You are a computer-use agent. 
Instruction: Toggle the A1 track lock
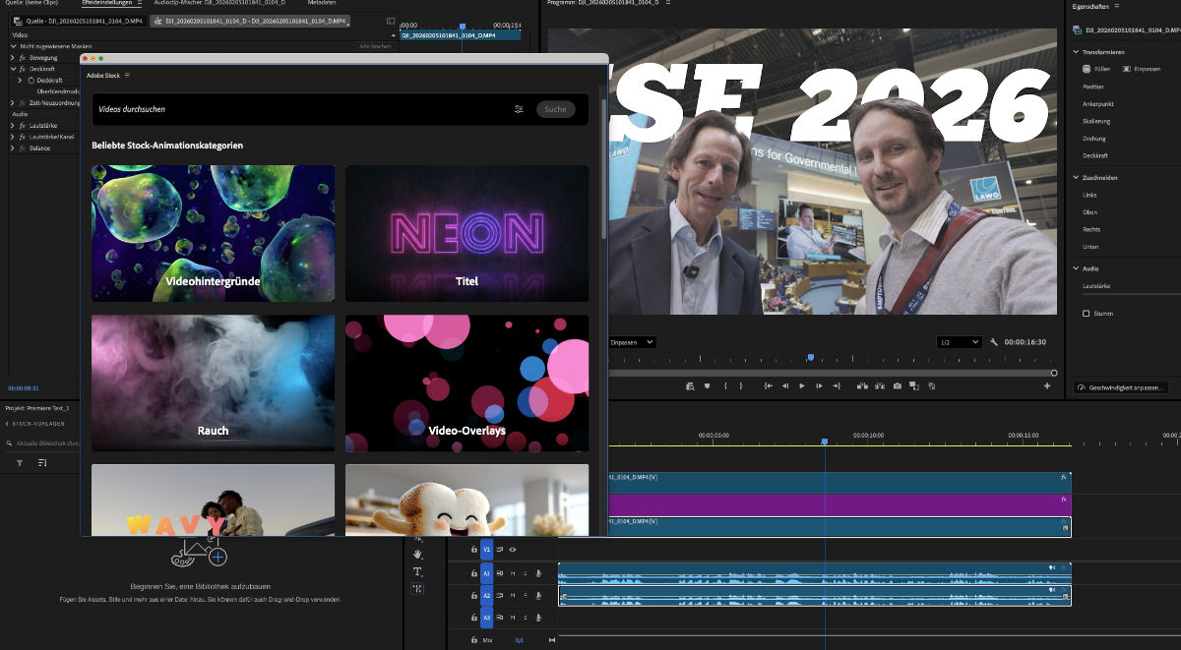(474, 573)
